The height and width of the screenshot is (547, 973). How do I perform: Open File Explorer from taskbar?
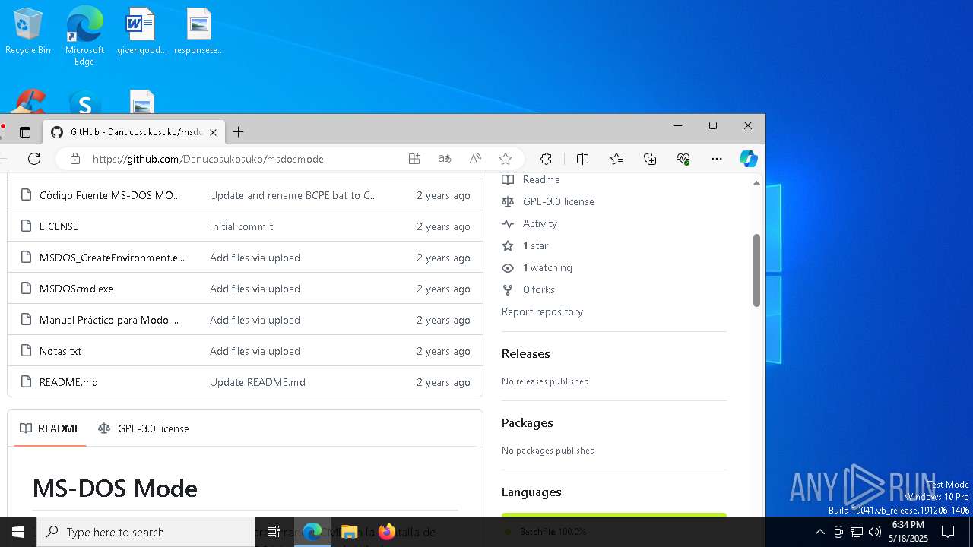pyautogui.click(x=349, y=532)
